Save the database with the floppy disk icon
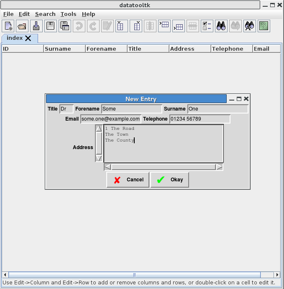The height and width of the screenshot is (289, 284). point(50,26)
